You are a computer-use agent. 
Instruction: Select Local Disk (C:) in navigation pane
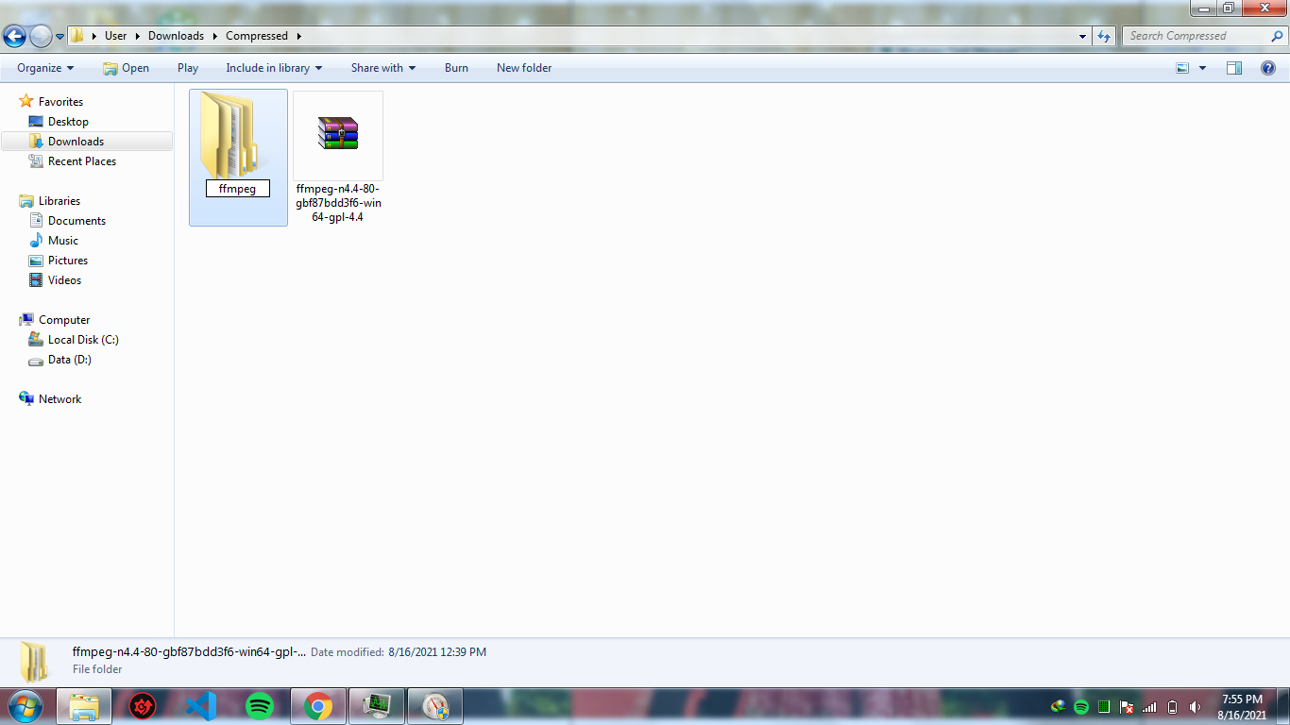point(83,340)
